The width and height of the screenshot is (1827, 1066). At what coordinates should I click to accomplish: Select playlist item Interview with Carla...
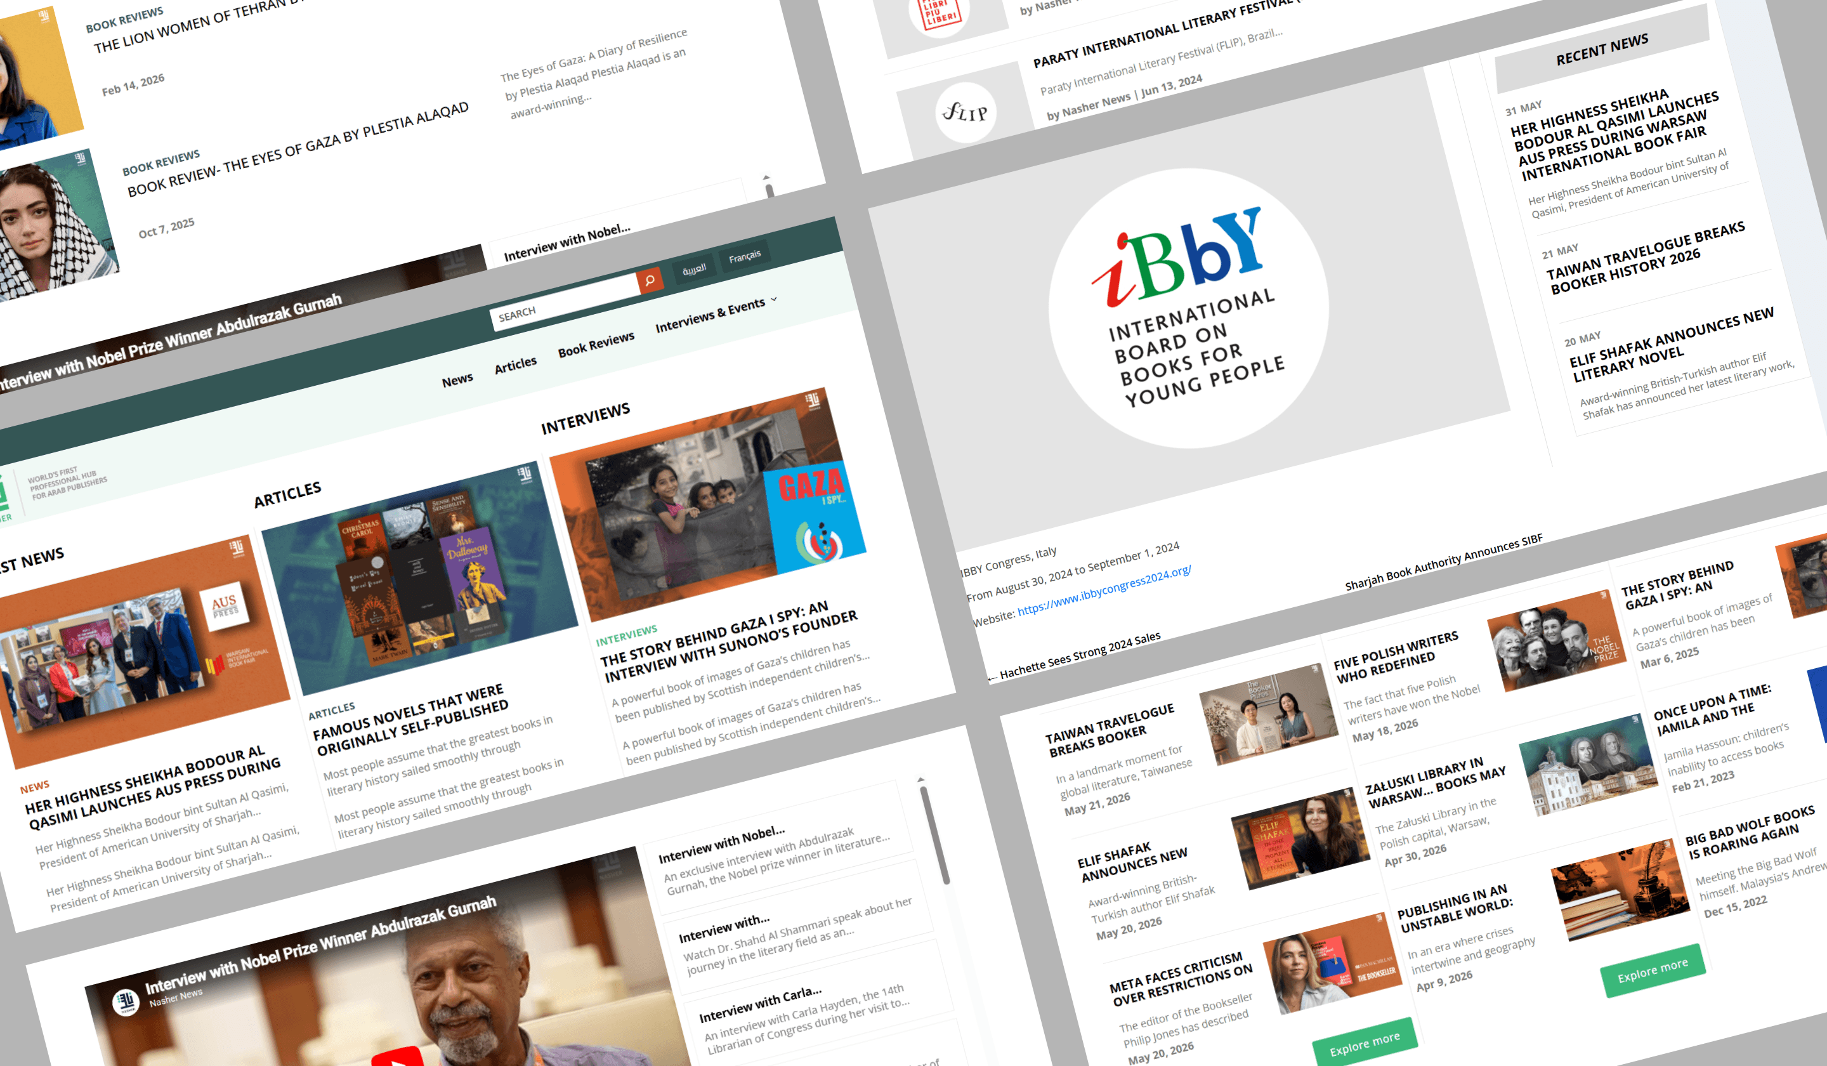point(760,1004)
